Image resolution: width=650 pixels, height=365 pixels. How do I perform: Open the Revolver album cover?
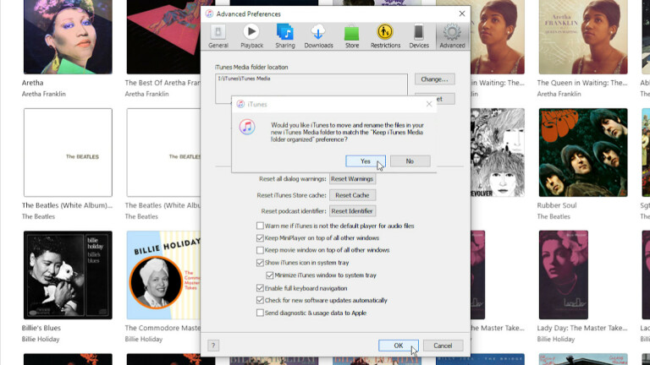click(x=498, y=152)
